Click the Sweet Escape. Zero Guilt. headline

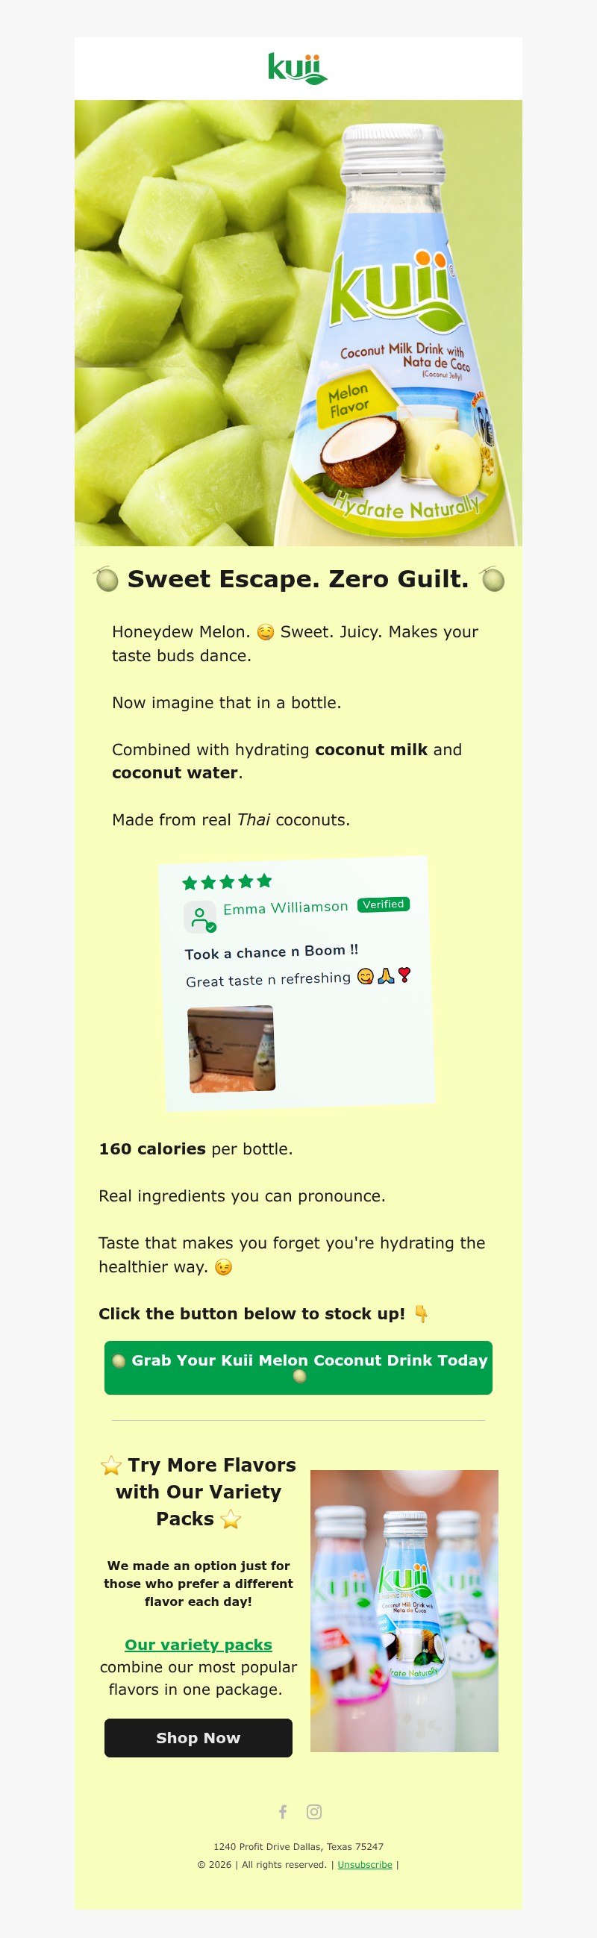pyautogui.click(x=298, y=579)
